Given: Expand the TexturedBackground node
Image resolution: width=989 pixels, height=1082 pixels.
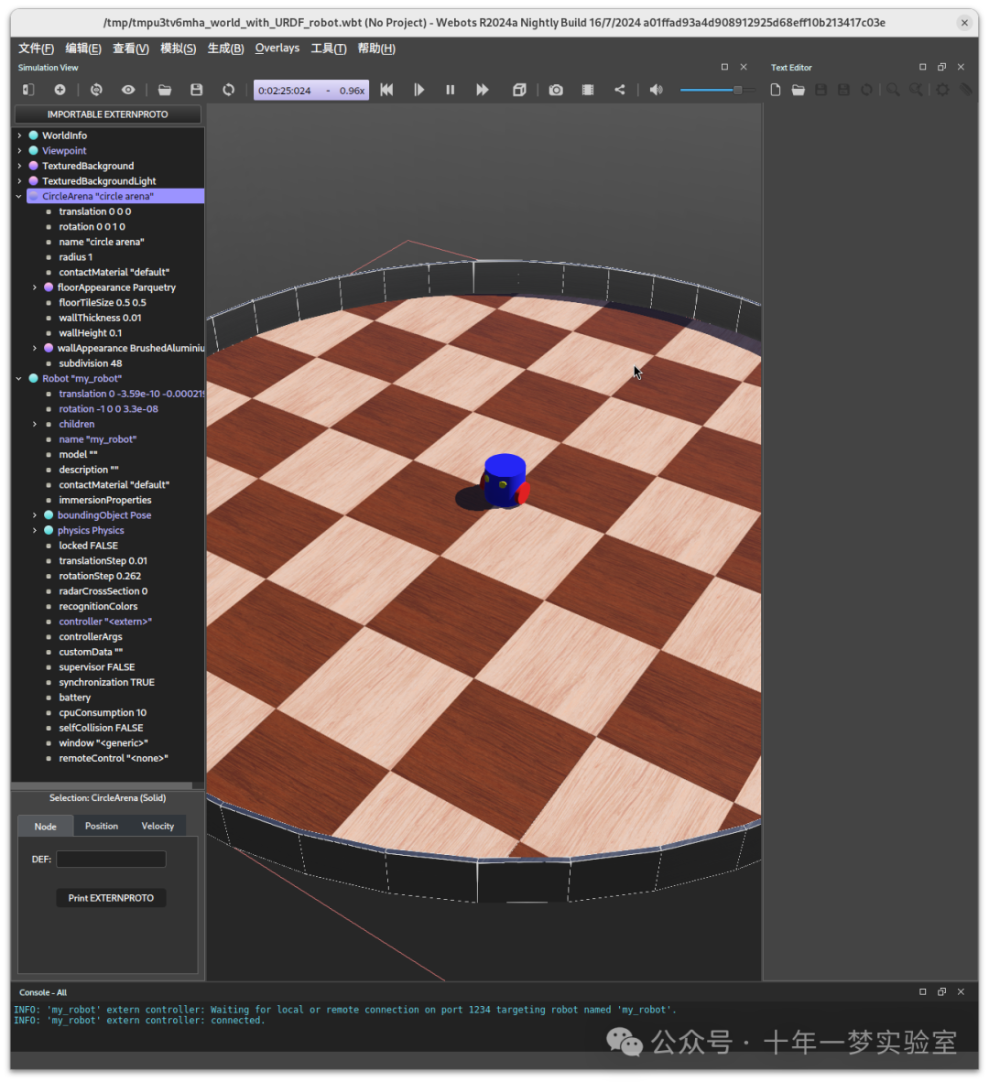Looking at the screenshot, I should pos(19,166).
